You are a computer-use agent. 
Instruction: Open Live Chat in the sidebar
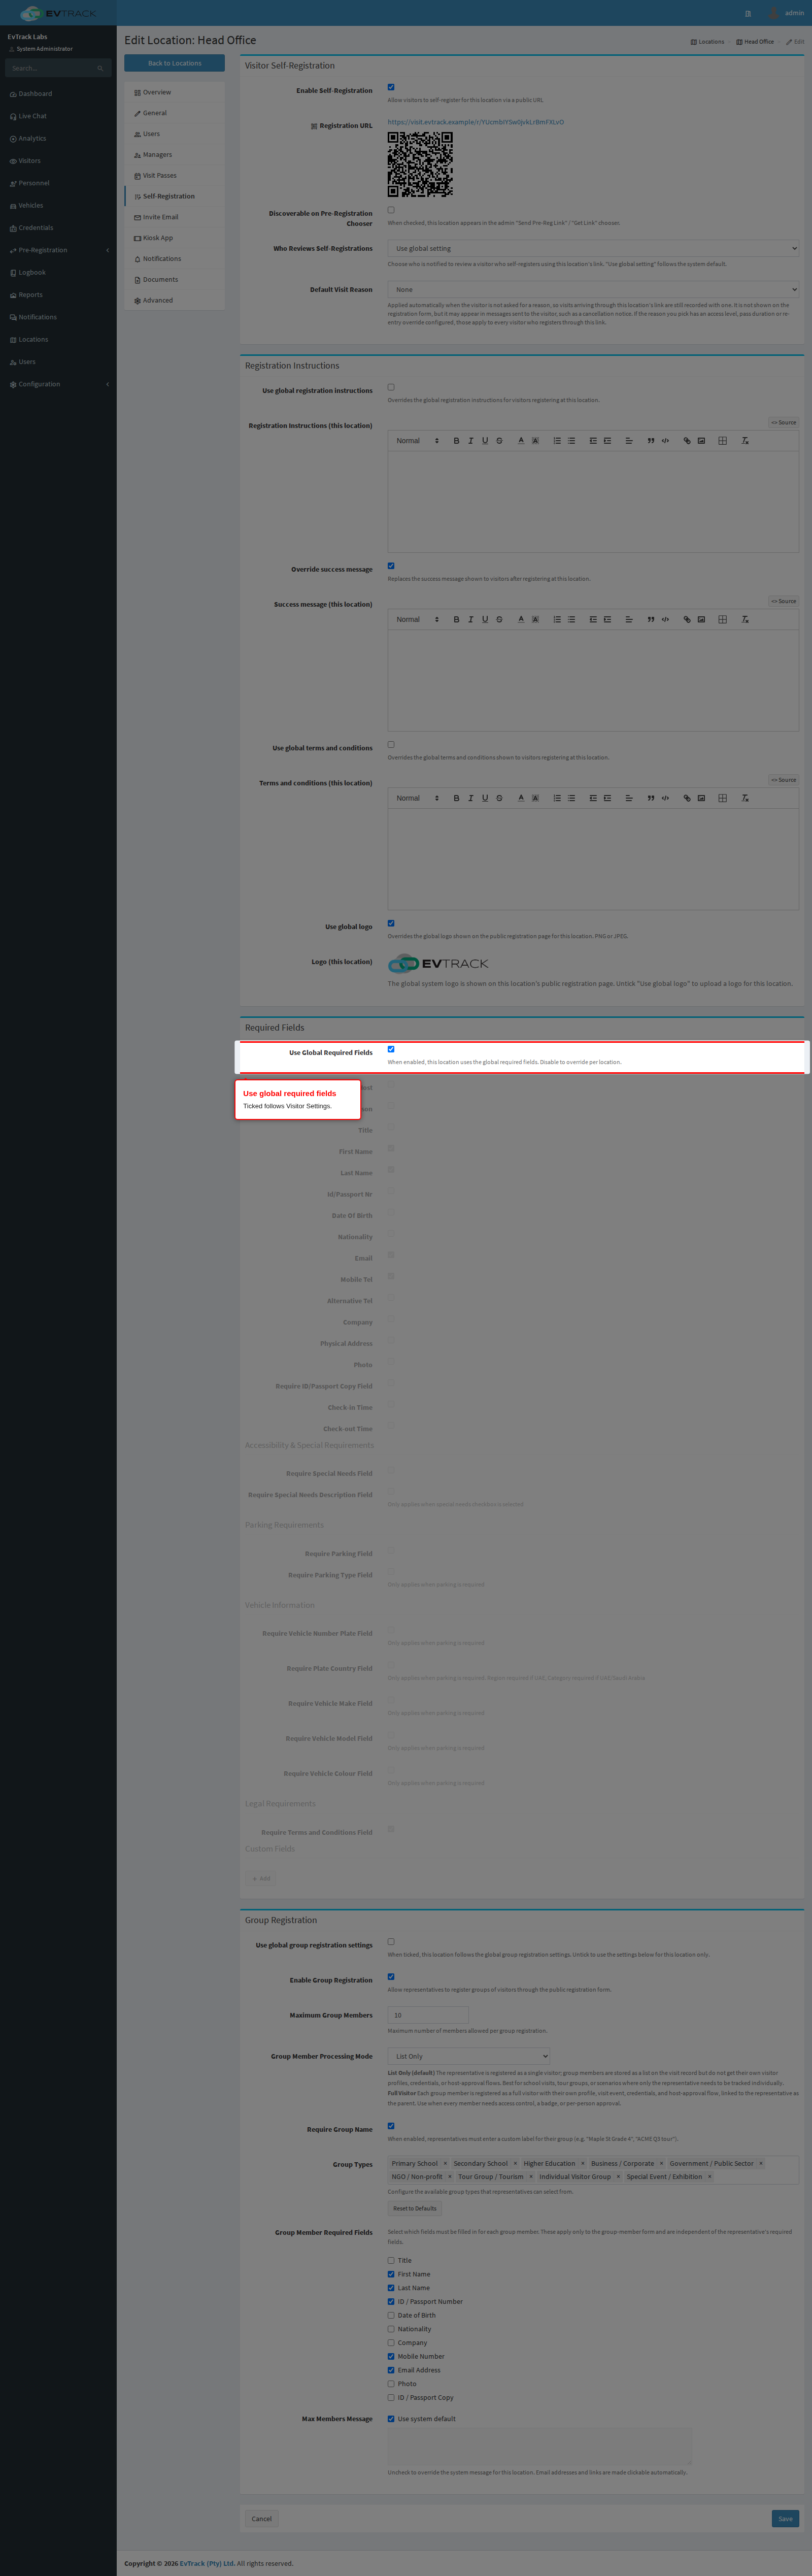pos(58,116)
